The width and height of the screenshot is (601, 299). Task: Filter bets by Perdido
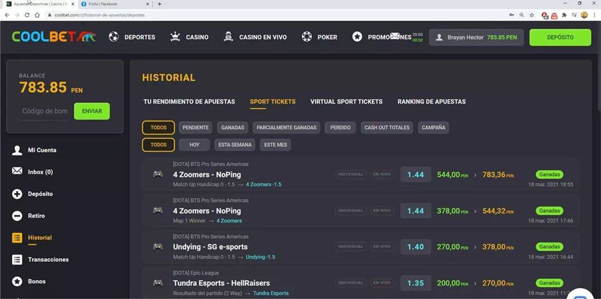(340, 127)
